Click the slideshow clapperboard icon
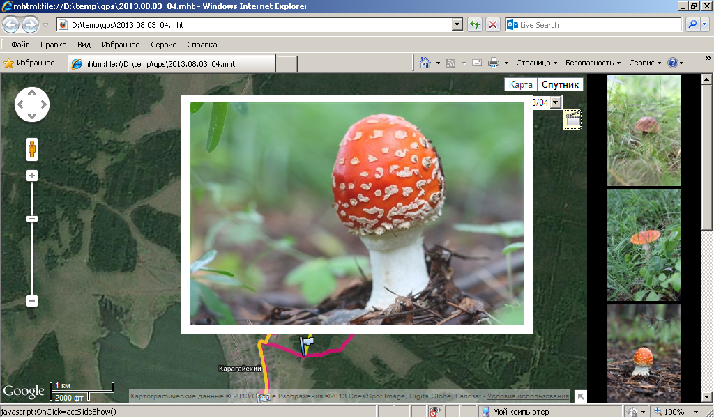 pyautogui.click(x=573, y=120)
